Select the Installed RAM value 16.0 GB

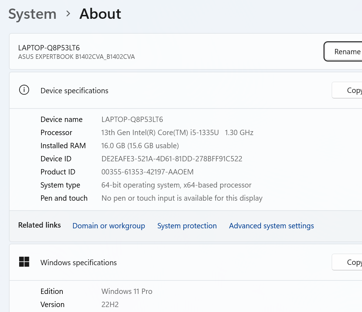140,146
